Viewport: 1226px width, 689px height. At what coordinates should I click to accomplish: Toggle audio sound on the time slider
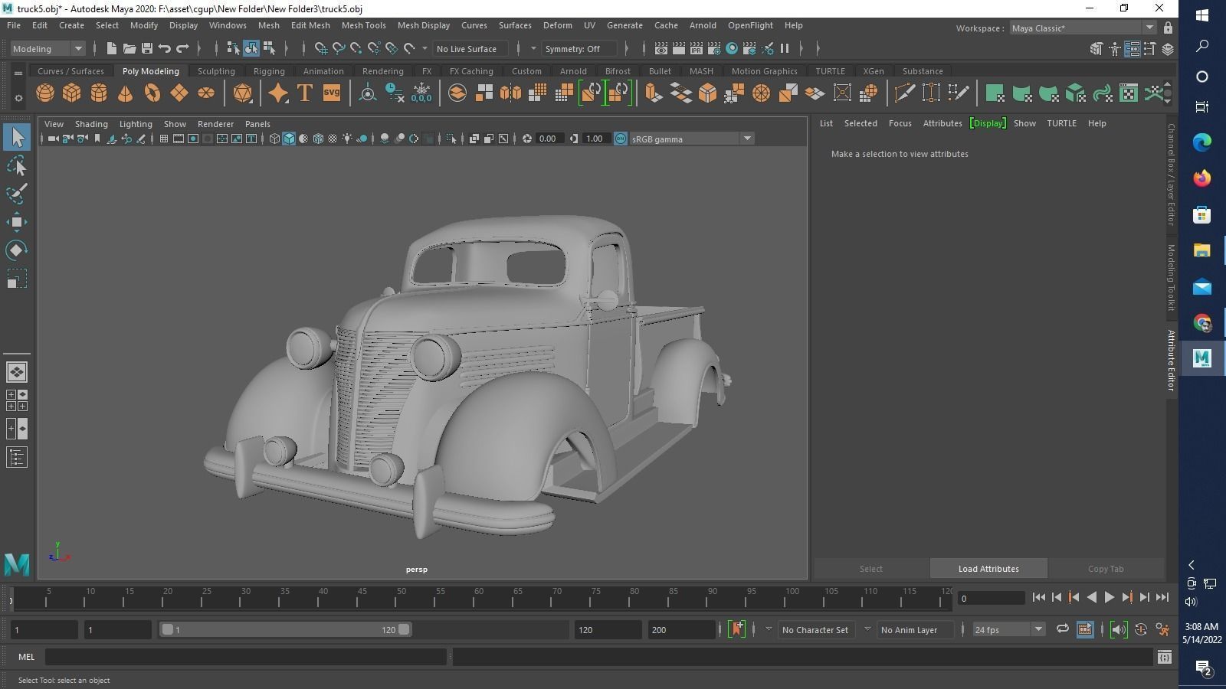click(1118, 629)
